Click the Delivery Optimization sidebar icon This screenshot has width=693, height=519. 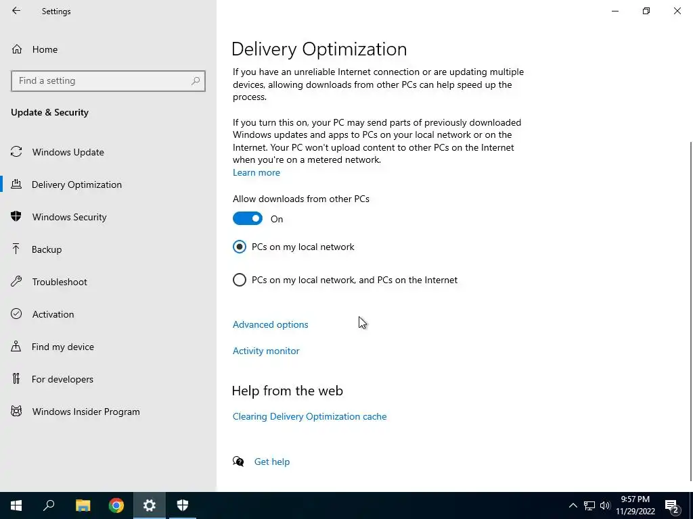(x=16, y=184)
